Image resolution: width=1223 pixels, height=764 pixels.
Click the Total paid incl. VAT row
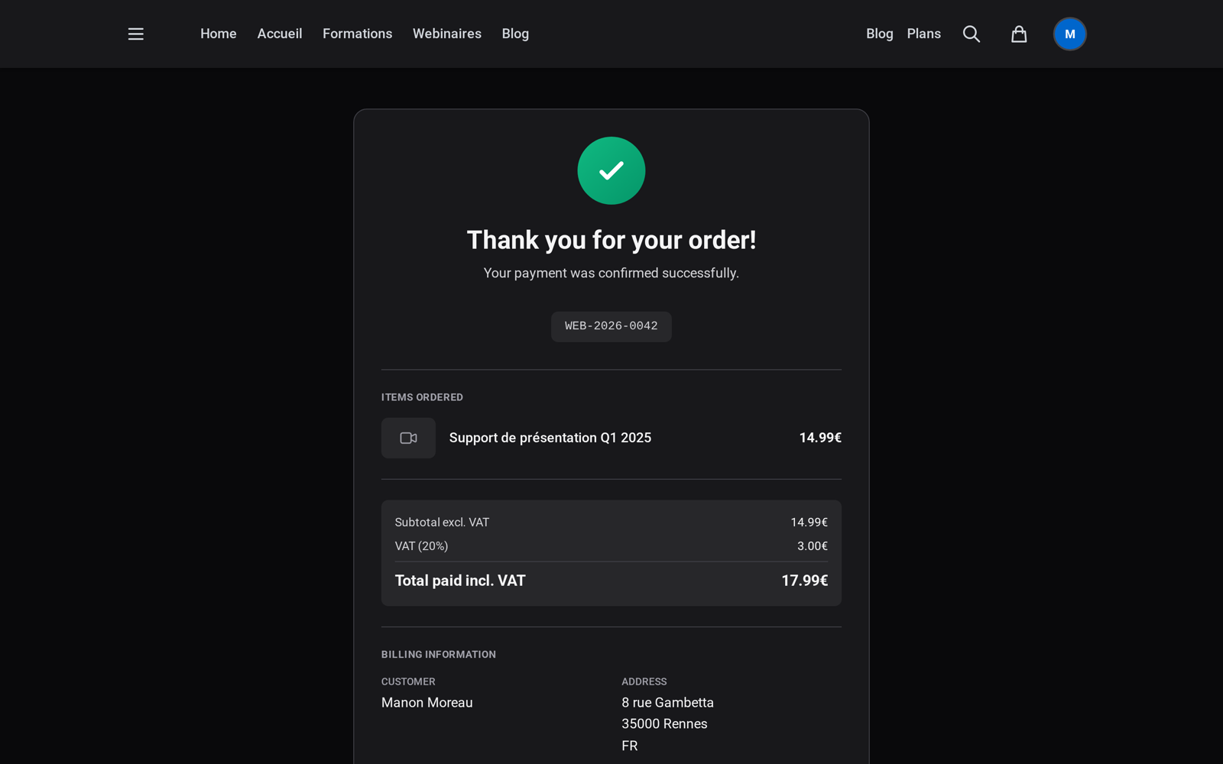(611, 581)
